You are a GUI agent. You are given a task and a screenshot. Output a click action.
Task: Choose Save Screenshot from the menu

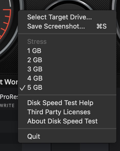67,26
